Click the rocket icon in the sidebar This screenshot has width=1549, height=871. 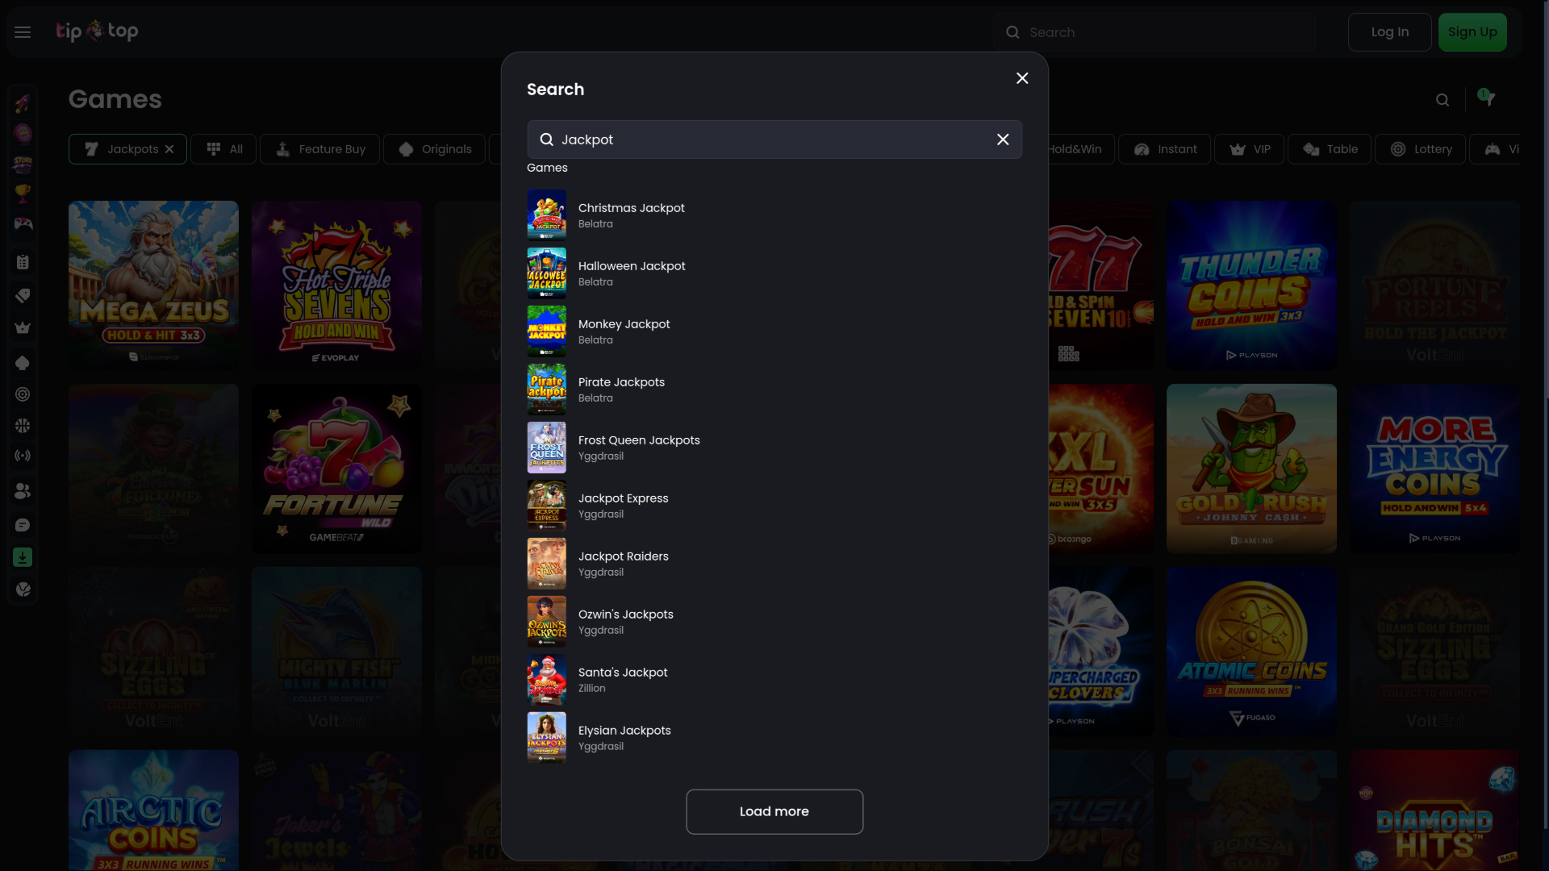point(23,102)
